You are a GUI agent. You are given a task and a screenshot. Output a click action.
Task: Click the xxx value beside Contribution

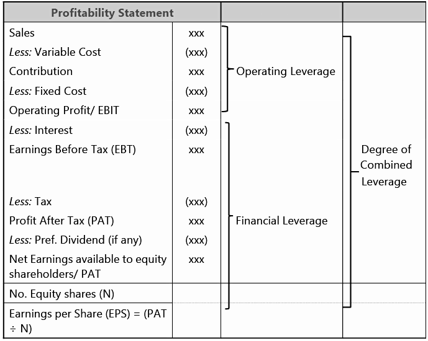(196, 72)
